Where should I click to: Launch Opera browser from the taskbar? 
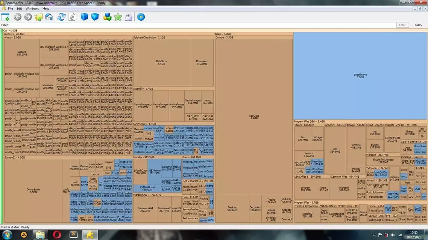pos(57,234)
